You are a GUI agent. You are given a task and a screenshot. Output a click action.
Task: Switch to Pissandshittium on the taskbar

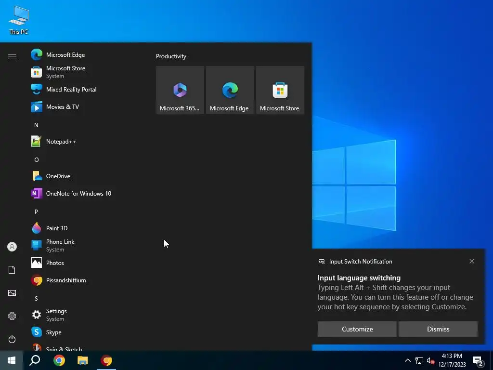pos(106,360)
